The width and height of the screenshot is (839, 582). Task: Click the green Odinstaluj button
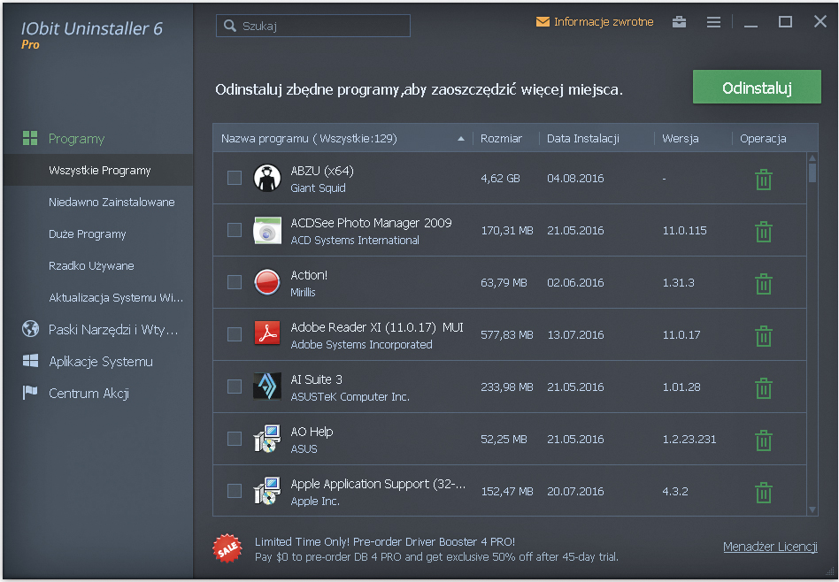(x=757, y=88)
